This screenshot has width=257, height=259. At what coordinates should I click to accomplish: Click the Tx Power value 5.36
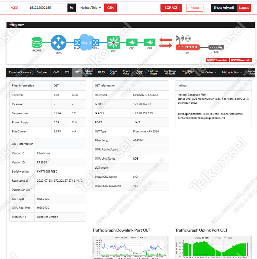(x=56, y=95)
